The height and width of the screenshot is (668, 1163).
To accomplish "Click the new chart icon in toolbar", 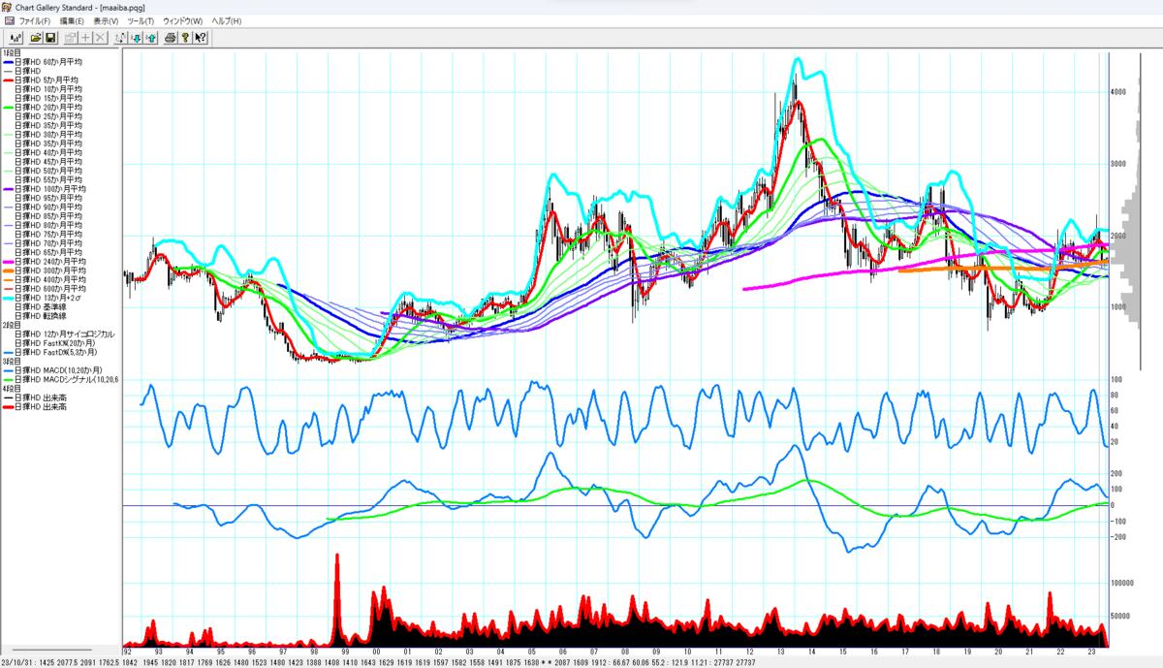I will pos(15,38).
